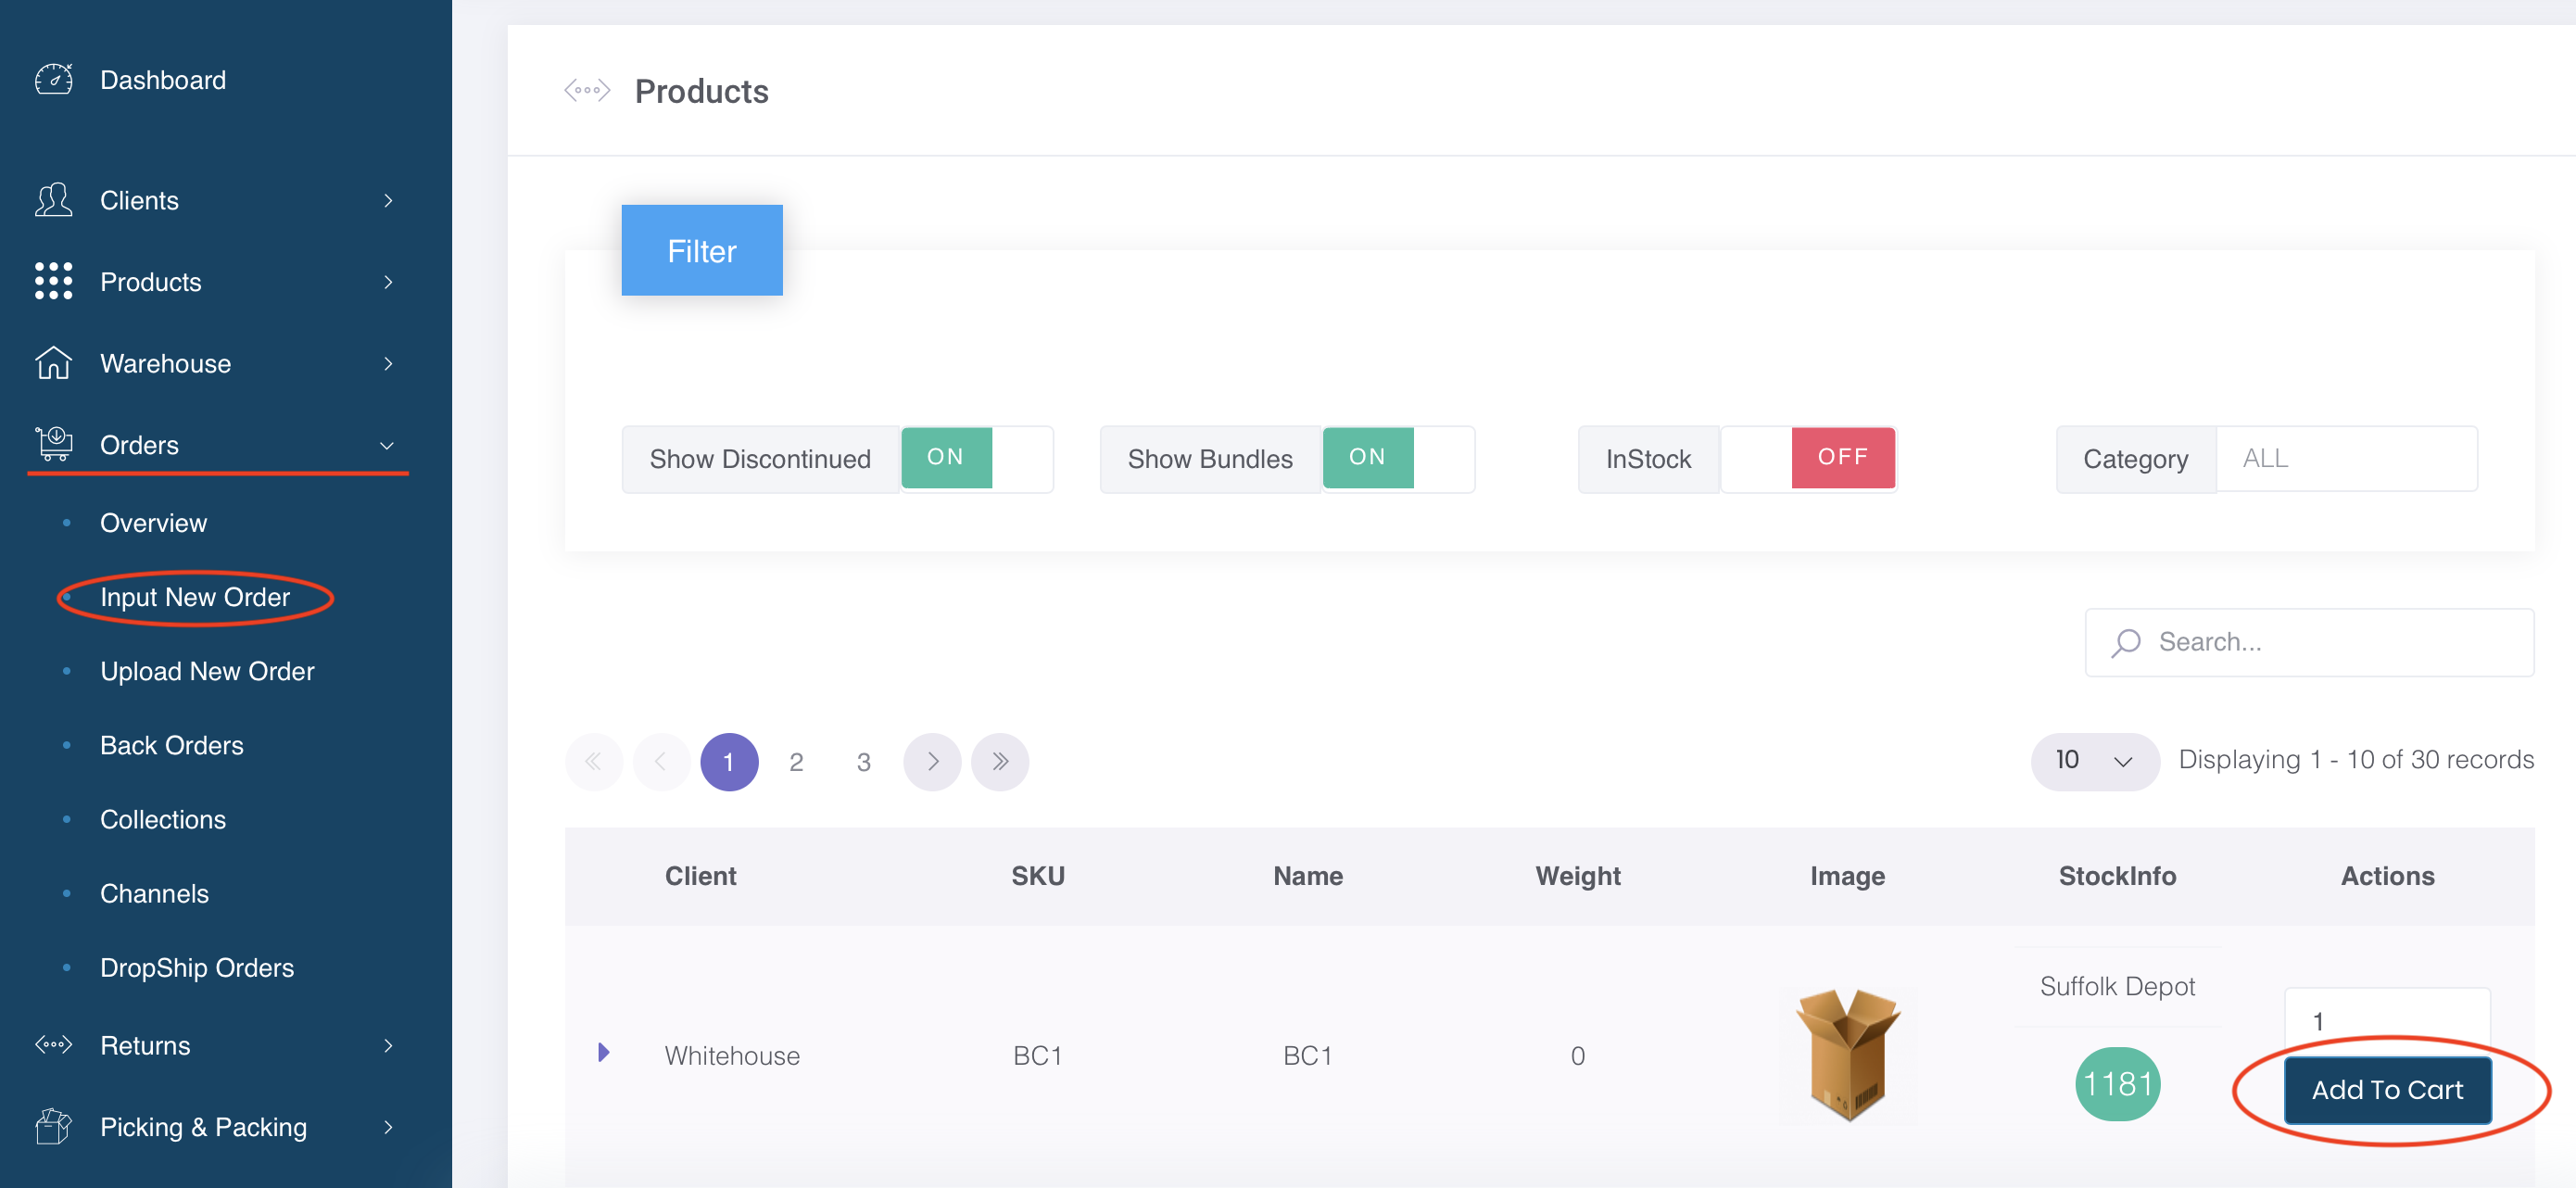Open the 10 records-per-page dropdown
2576x1188 pixels.
pos(2093,760)
